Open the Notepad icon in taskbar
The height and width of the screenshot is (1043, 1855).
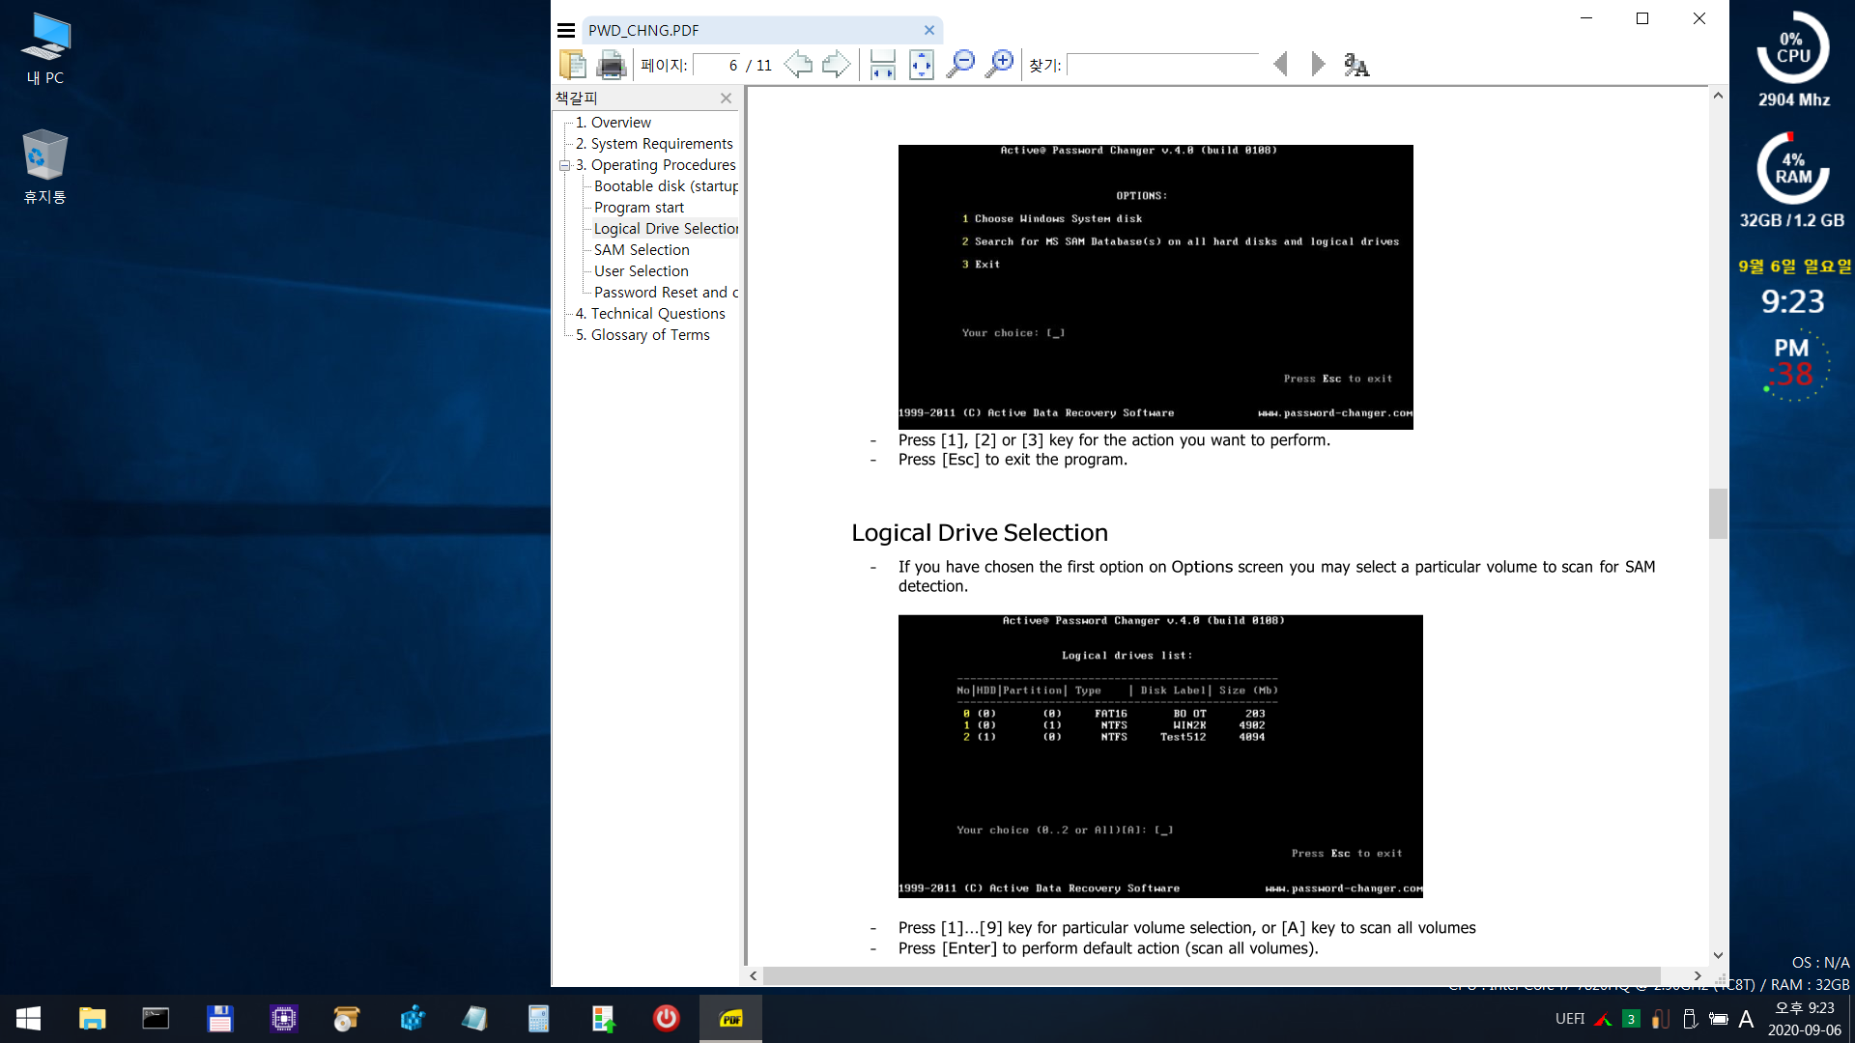474,1019
